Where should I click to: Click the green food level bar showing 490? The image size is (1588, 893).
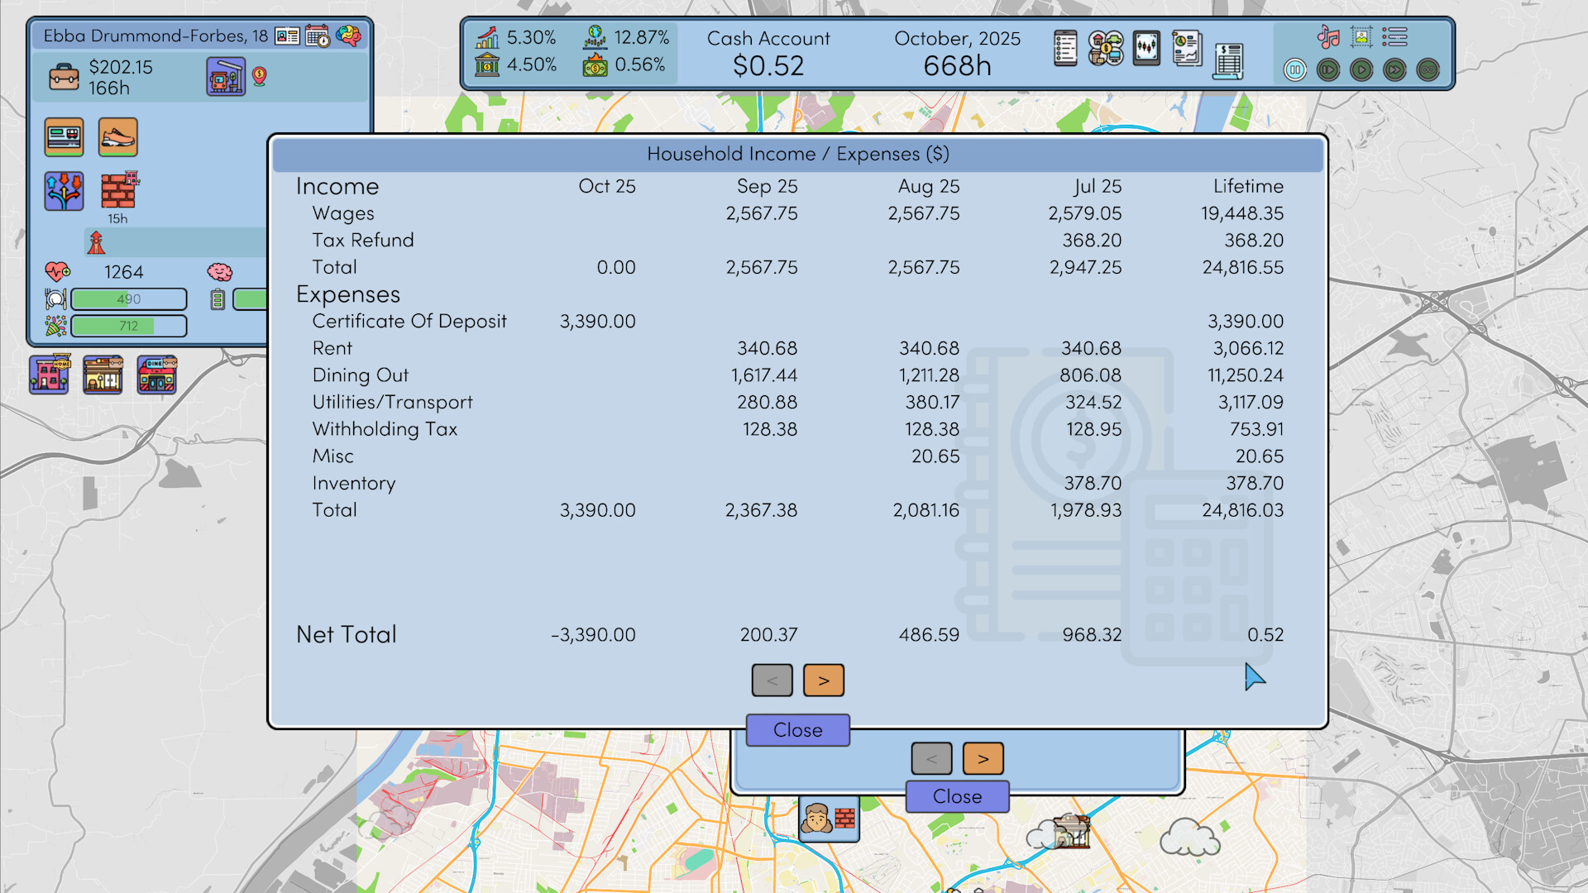click(128, 299)
